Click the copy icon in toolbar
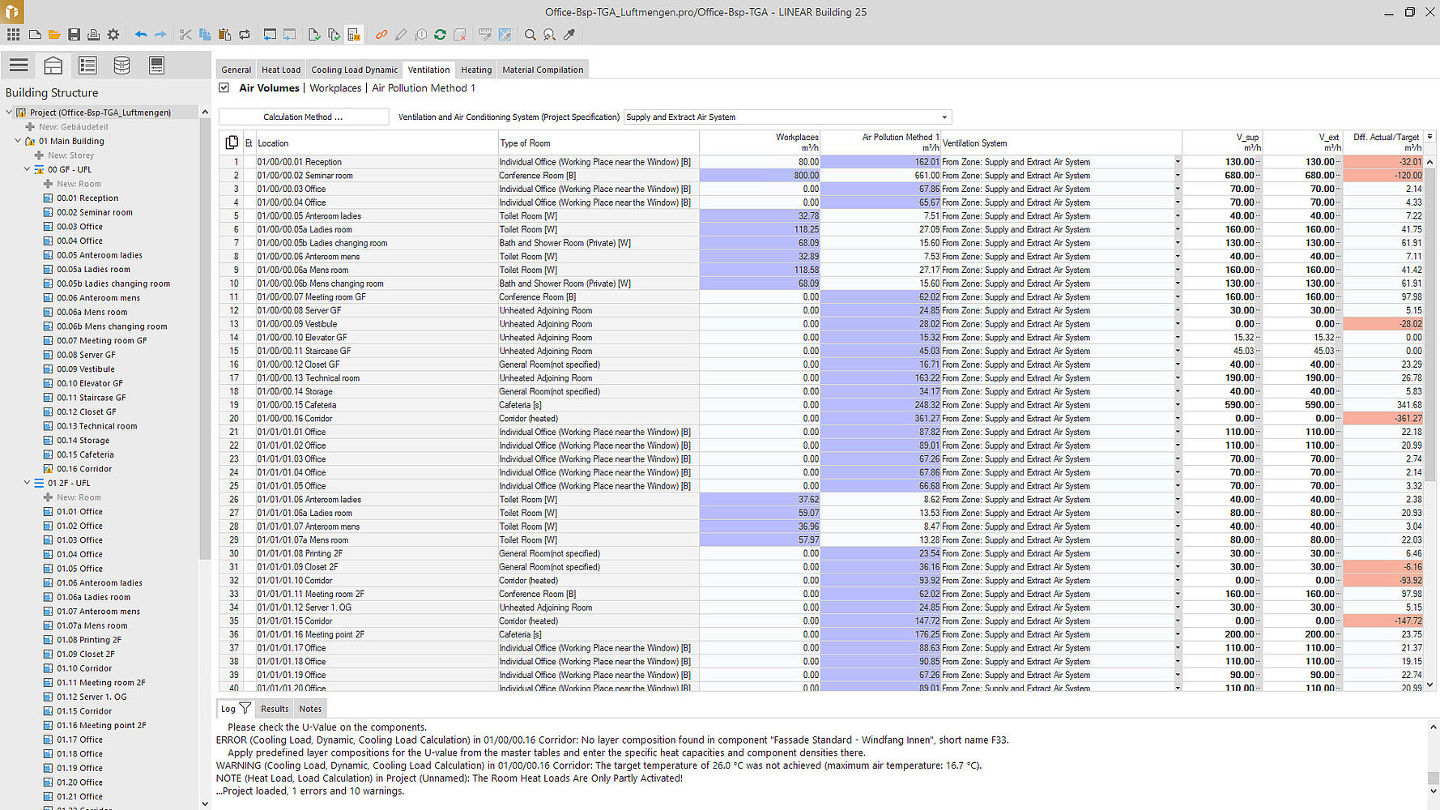This screenshot has height=810, width=1440. [x=205, y=35]
